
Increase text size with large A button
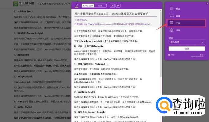tap(118, 5)
